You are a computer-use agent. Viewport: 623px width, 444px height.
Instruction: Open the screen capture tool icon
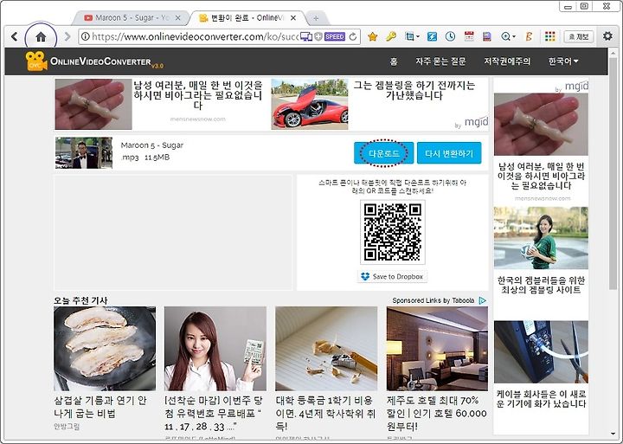408,36
